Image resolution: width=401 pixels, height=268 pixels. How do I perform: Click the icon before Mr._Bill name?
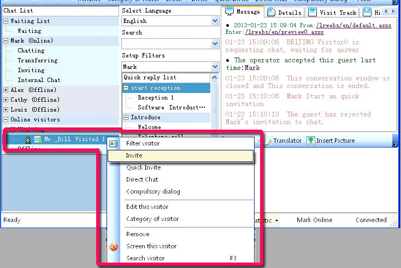38,139
